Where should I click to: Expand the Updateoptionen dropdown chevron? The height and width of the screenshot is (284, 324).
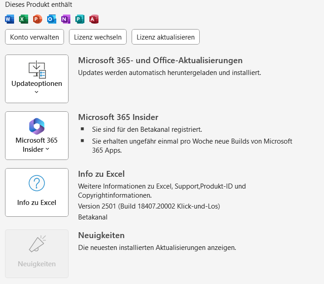(x=37, y=92)
